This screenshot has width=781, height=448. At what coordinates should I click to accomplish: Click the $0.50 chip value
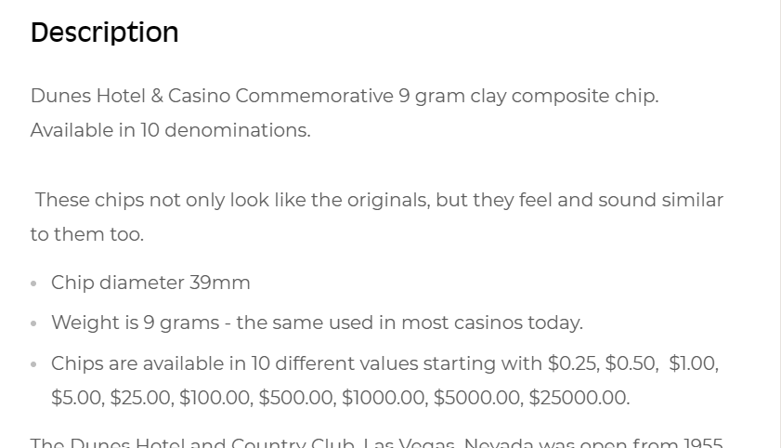point(631,363)
